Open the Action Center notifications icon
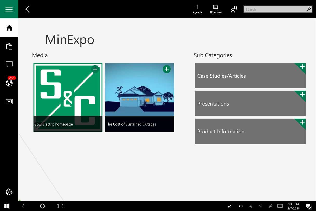This screenshot has height=211, width=316. pyautogui.click(x=308, y=206)
